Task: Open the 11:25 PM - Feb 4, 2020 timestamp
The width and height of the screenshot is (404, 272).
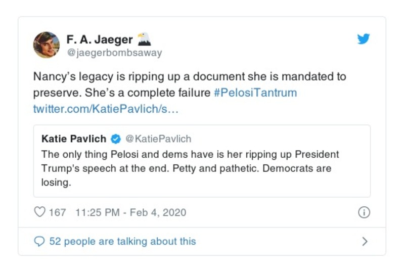Action: click(x=130, y=212)
